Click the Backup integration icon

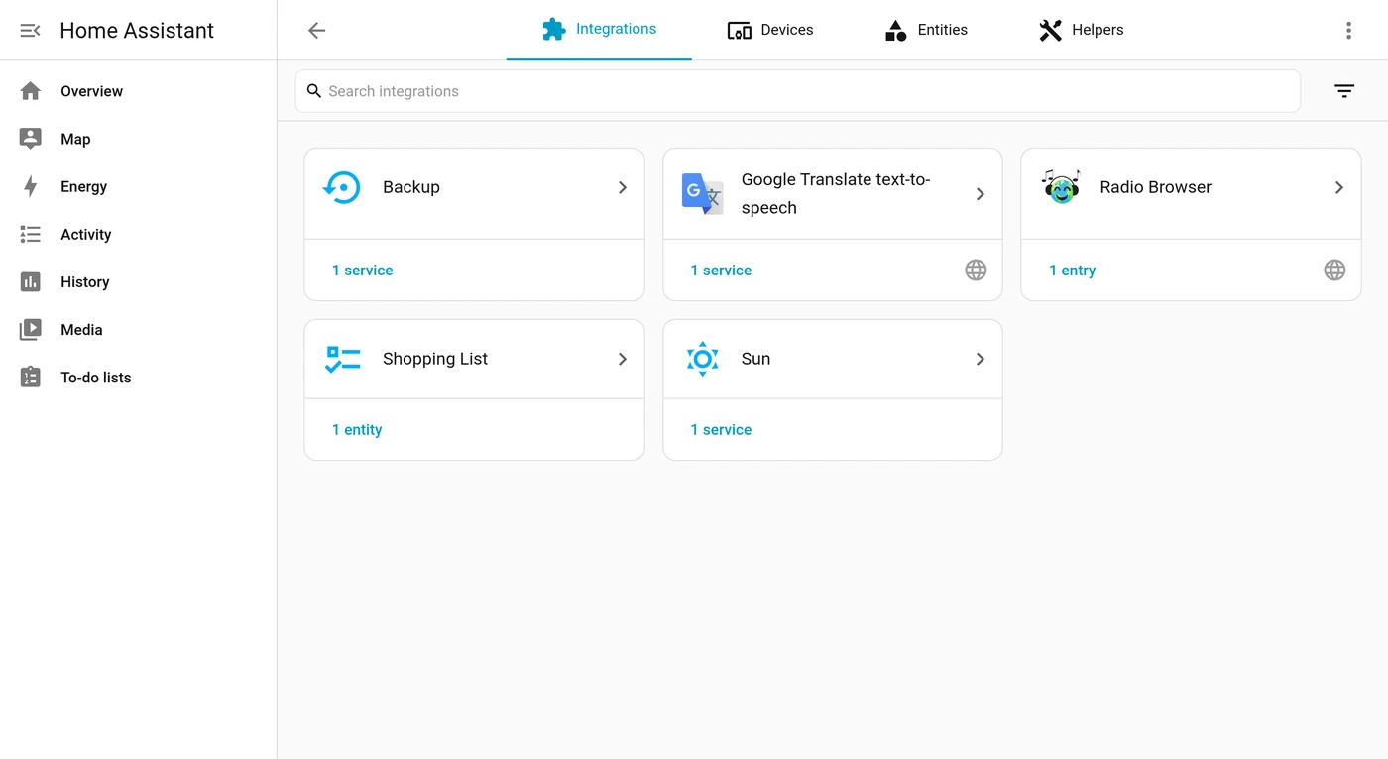pos(342,187)
